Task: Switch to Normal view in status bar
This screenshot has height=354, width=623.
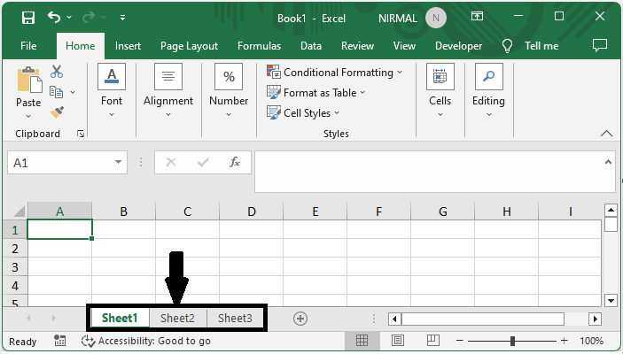Action: 362,341
